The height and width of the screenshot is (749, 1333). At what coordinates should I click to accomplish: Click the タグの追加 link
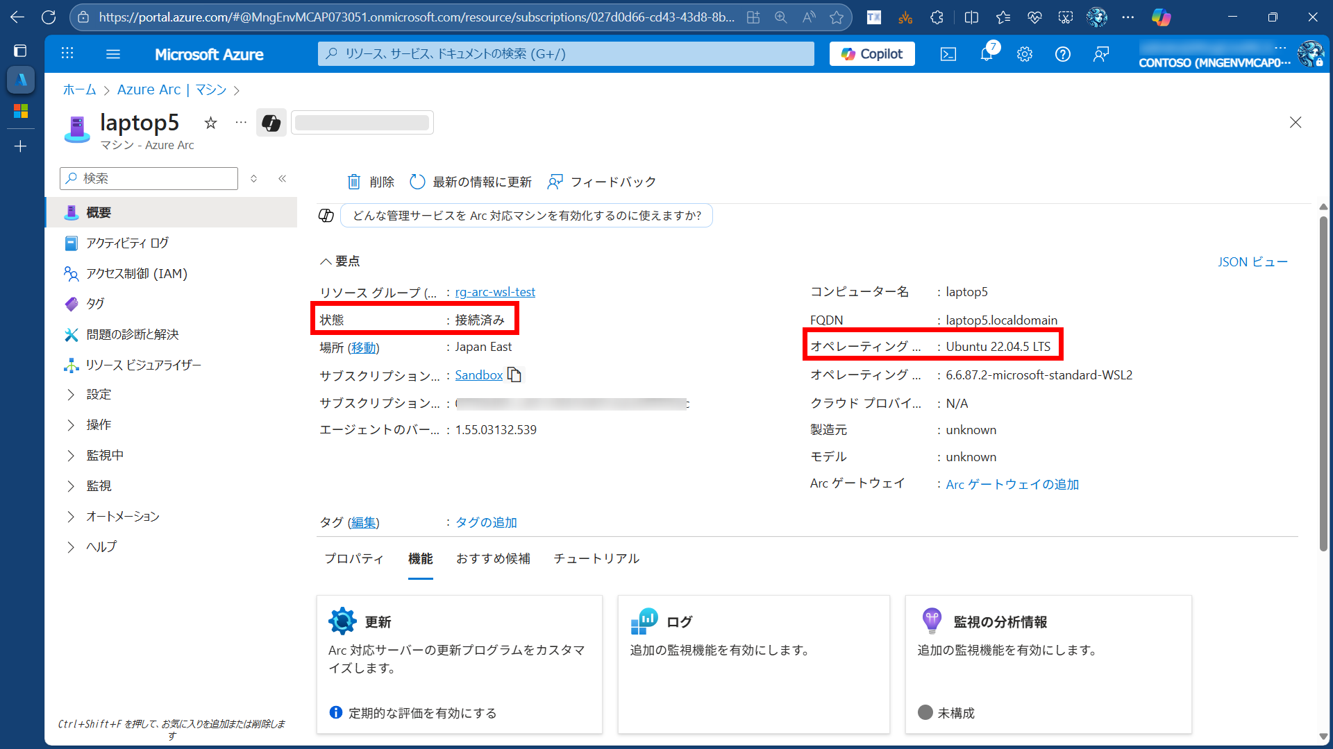486,522
